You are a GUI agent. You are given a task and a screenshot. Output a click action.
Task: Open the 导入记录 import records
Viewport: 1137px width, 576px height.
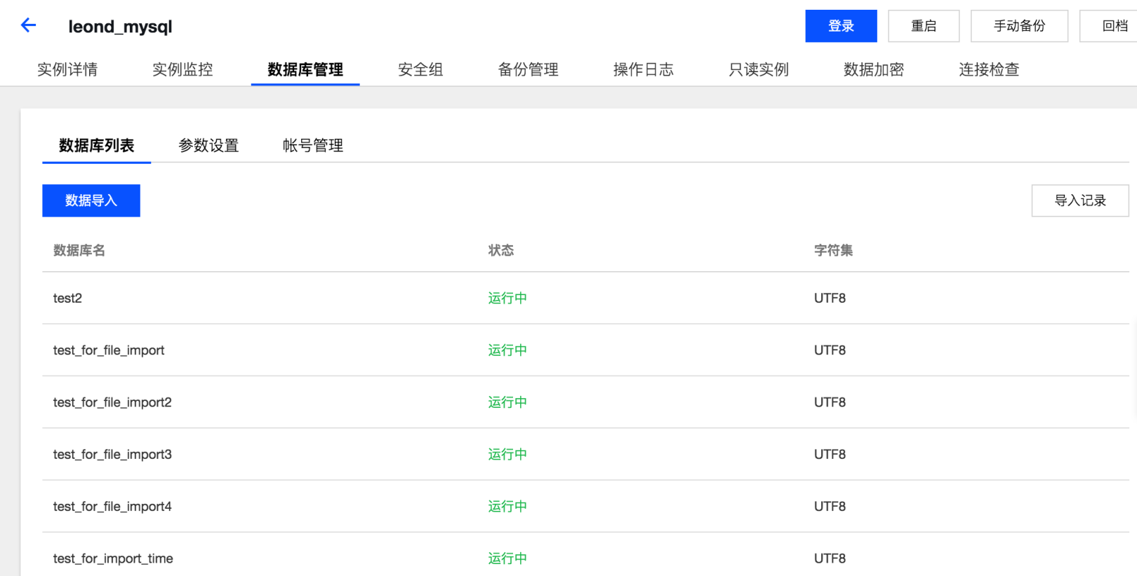pyautogui.click(x=1080, y=200)
